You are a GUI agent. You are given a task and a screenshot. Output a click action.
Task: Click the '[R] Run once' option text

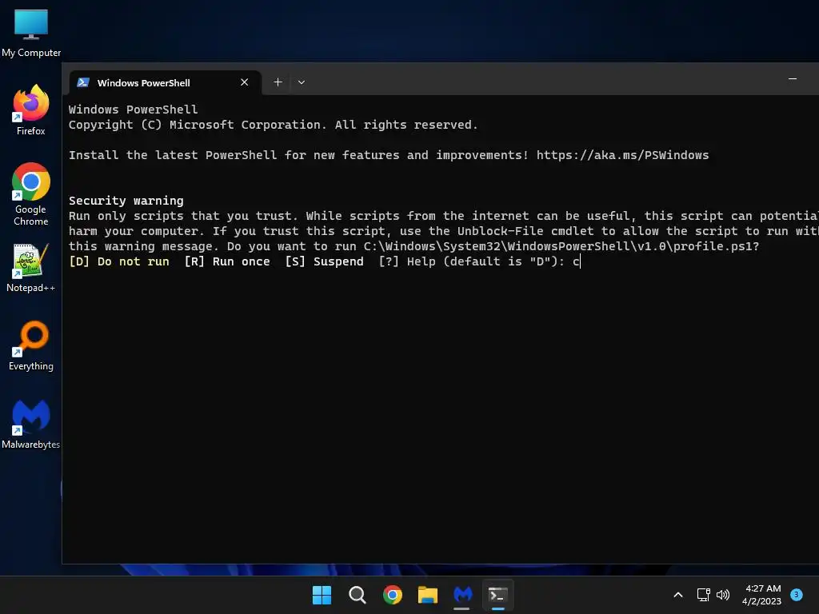pyautogui.click(x=227, y=261)
